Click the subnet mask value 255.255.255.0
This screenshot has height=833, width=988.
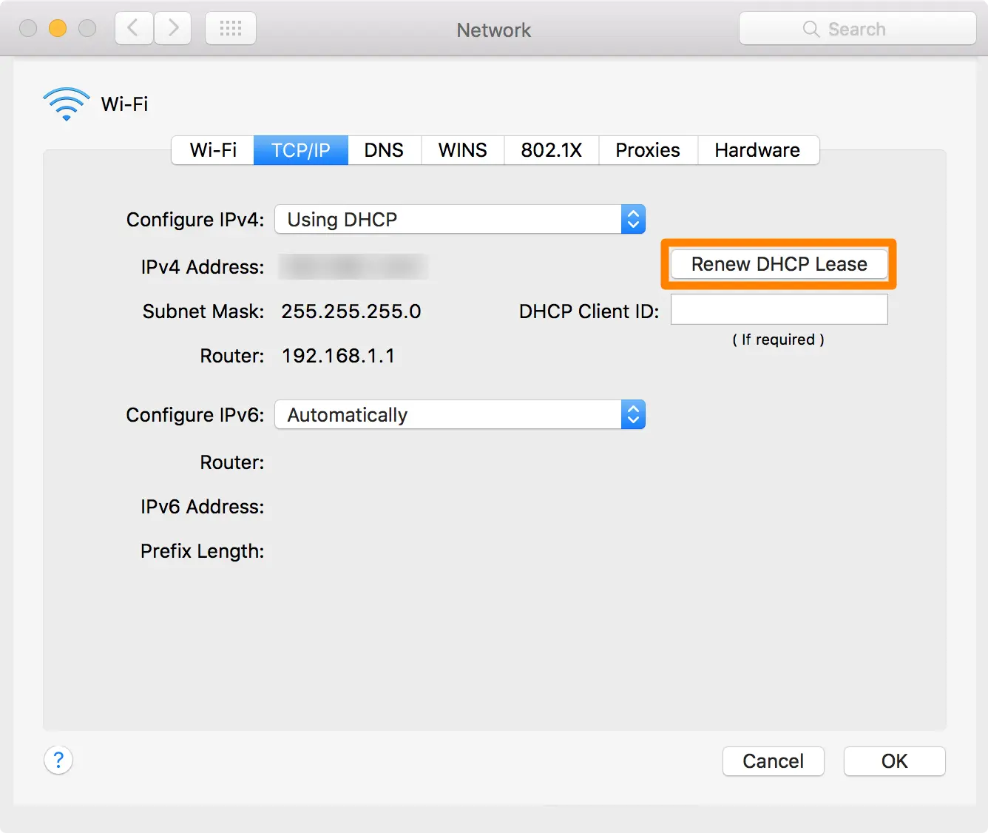click(x=351, y=311)
